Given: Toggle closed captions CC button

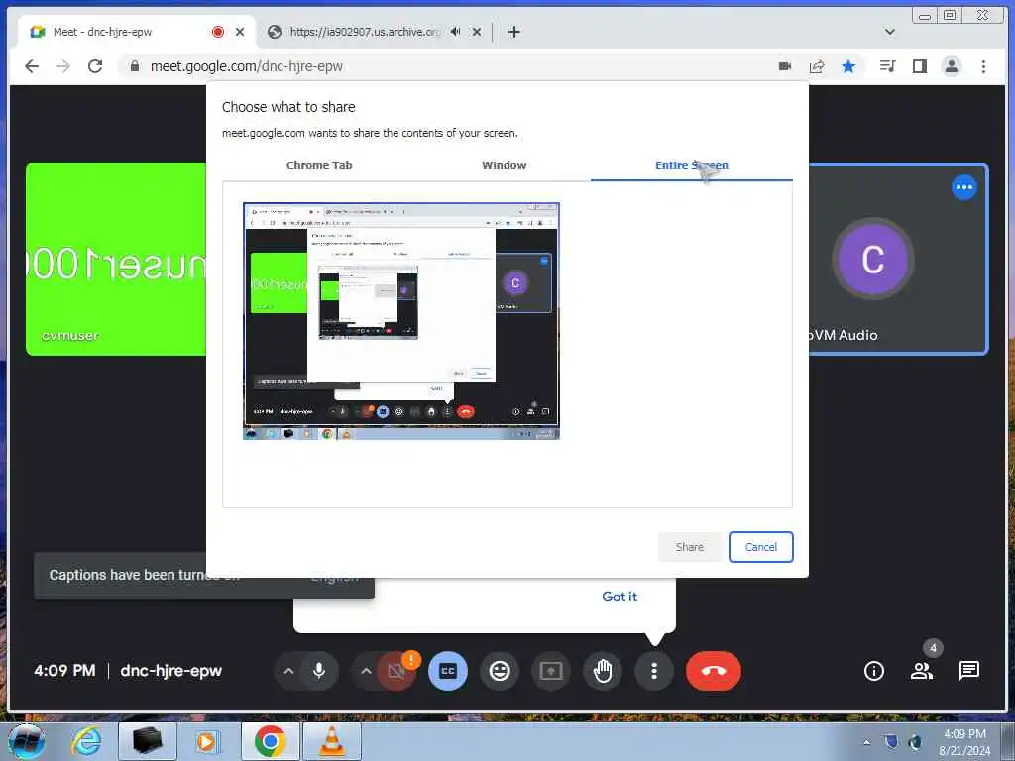Looking at the screenshot, I should click(447, 671).
